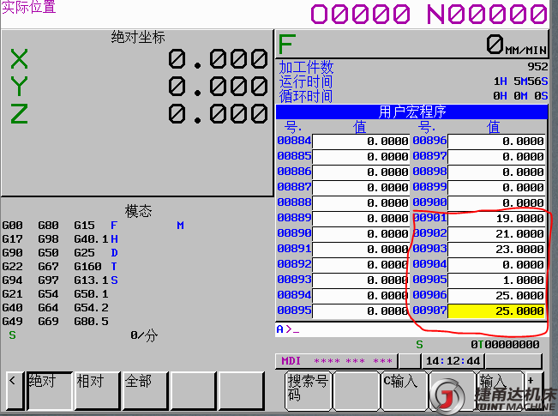Select the value cell for variable 00884
558x416 pixels.
pyautogui.click(x=361, y=142)
